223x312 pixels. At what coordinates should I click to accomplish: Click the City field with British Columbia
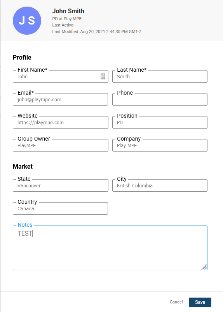[x=160, y=185]
